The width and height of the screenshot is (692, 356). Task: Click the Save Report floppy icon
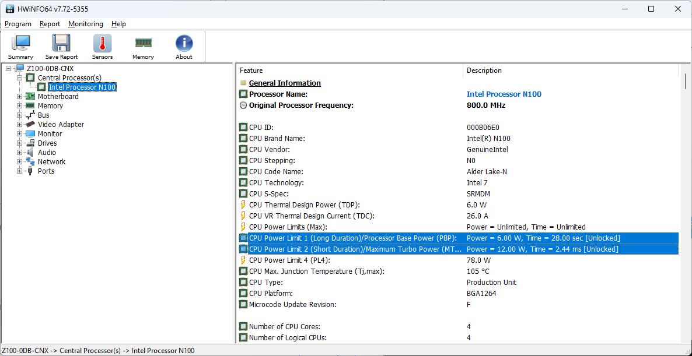[x=61, y=43]
